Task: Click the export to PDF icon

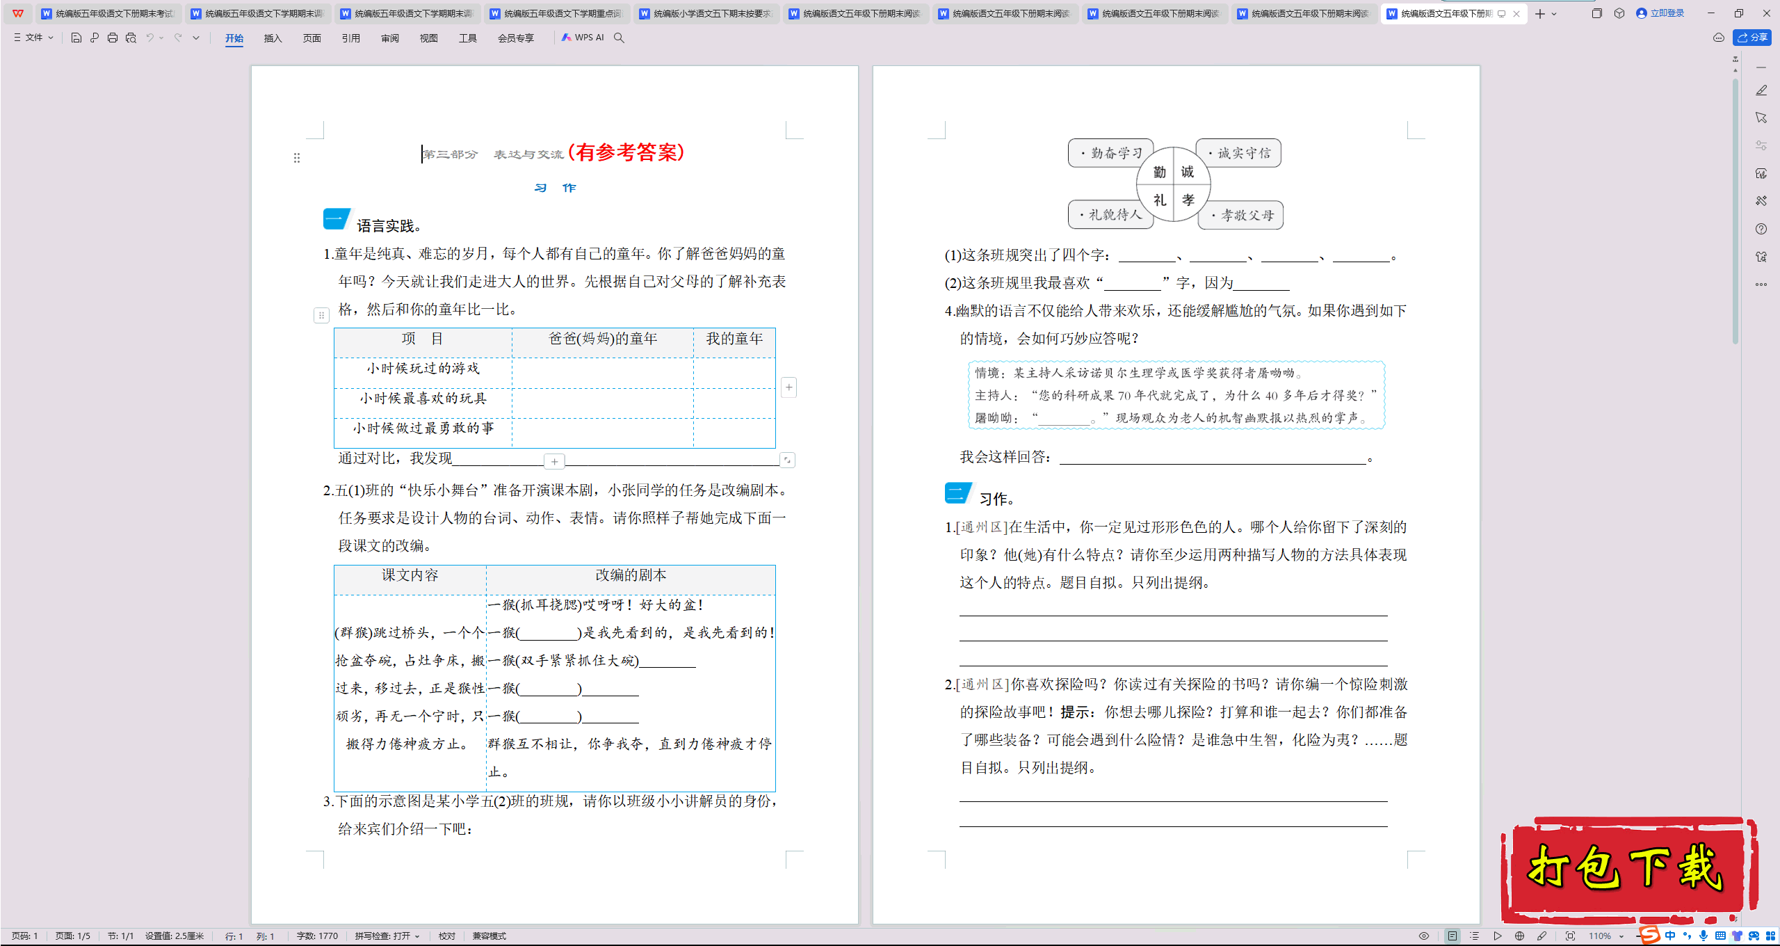Action: pos(95,38)
